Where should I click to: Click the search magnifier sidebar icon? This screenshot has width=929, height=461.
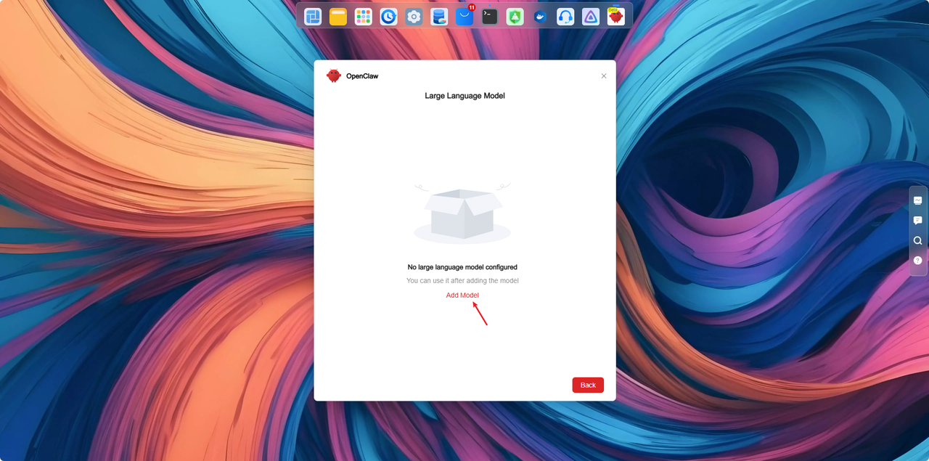click(x=918, y=240)
